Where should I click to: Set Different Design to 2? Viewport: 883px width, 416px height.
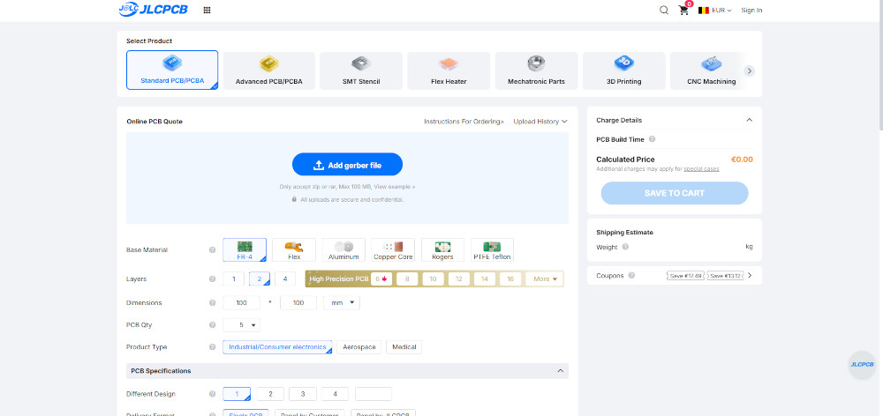click(x=271, y=394)
